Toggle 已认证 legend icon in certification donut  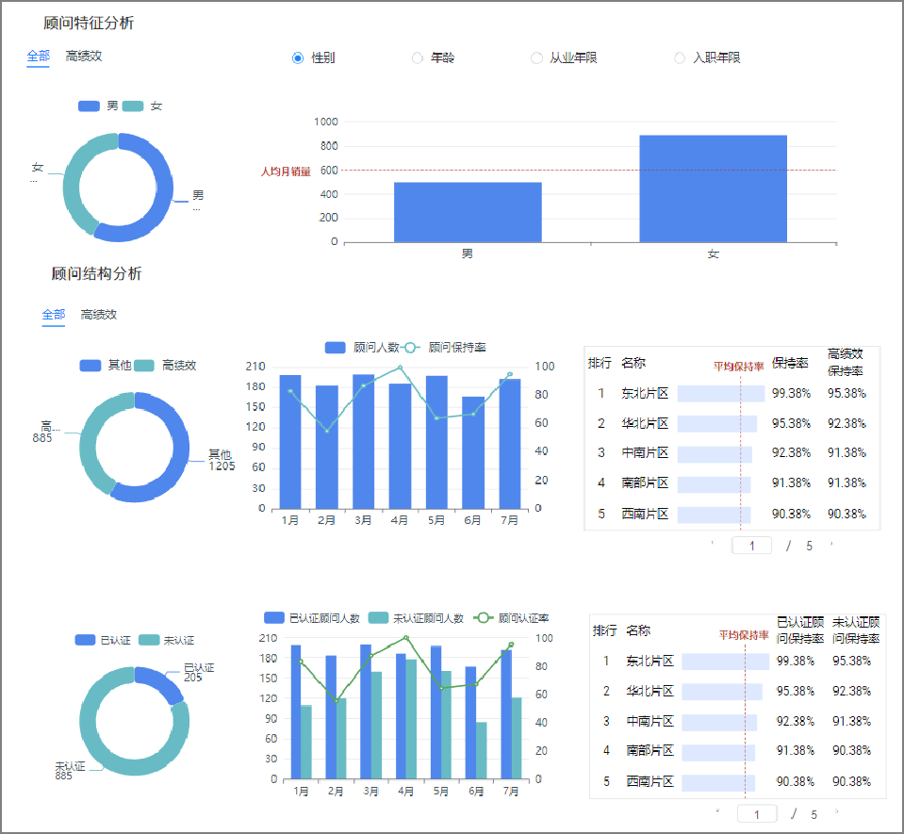click(85, 640)
